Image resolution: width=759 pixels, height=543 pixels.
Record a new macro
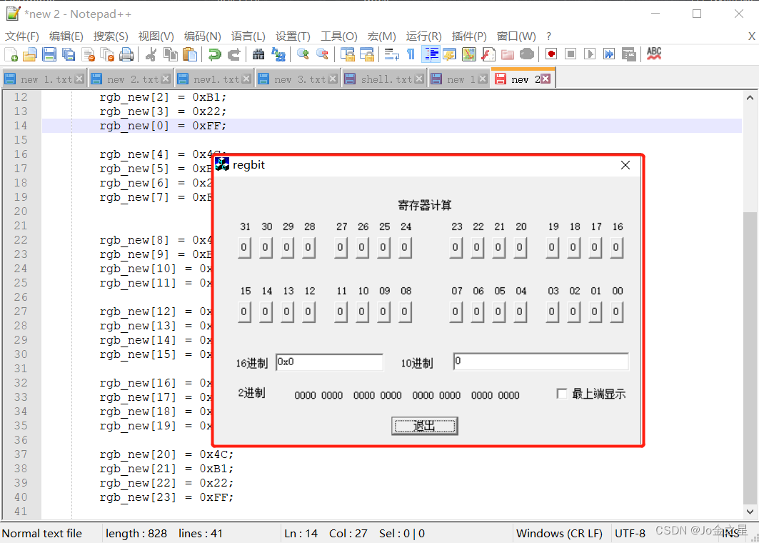click(x=551, y=54)
